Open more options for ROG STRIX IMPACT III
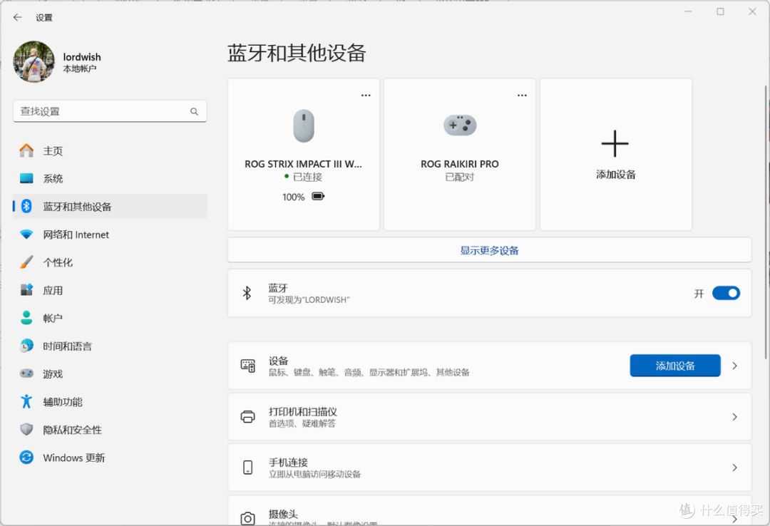Image resolution: width=770 pixels, height=526 pixels. pyautogui.click(x=366, y=96)
